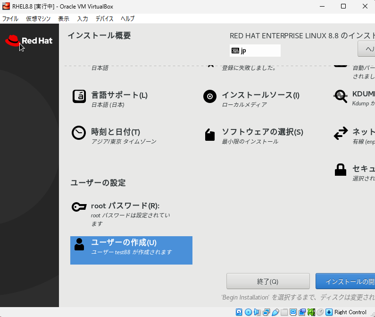Click ローカルメディア source status text
This screenshot has height=317, width=375.
click(x=244, y=105)
